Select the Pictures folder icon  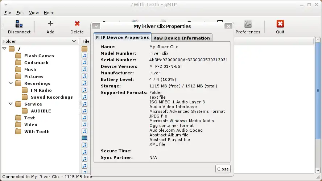point(18,77)
